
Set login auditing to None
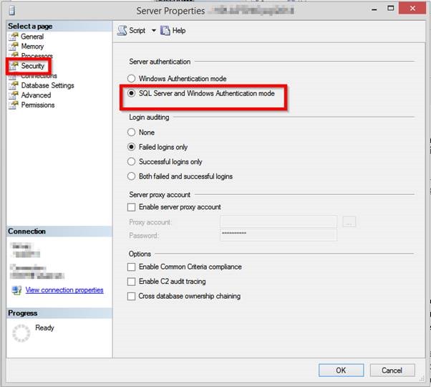tap(132, 133)
